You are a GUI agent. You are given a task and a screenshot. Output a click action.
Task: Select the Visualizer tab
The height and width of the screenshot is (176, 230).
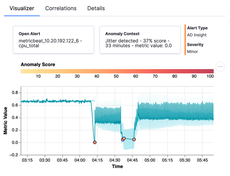point(22,8)
